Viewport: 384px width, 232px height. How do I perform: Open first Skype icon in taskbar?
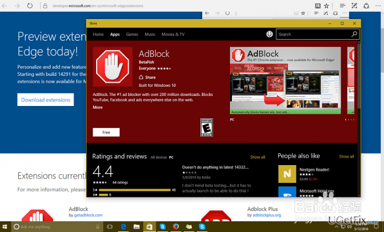(163, 226)
